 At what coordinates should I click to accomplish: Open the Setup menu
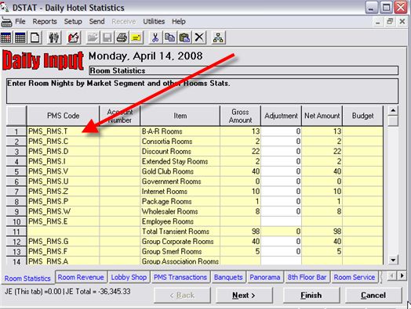pyautogui.click(x=73, y=21)
